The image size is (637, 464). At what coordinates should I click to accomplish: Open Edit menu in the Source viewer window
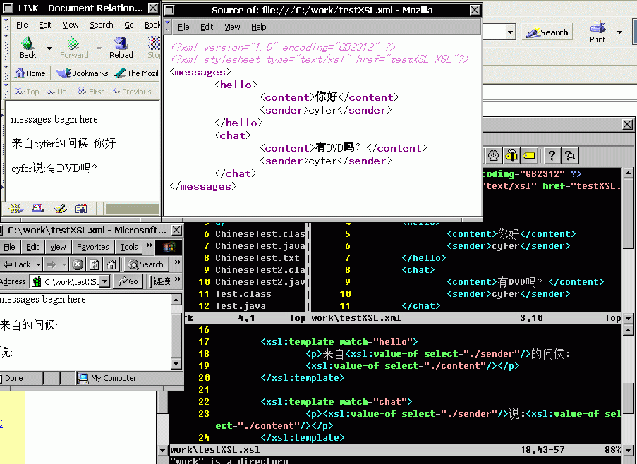tap(207, 27)
